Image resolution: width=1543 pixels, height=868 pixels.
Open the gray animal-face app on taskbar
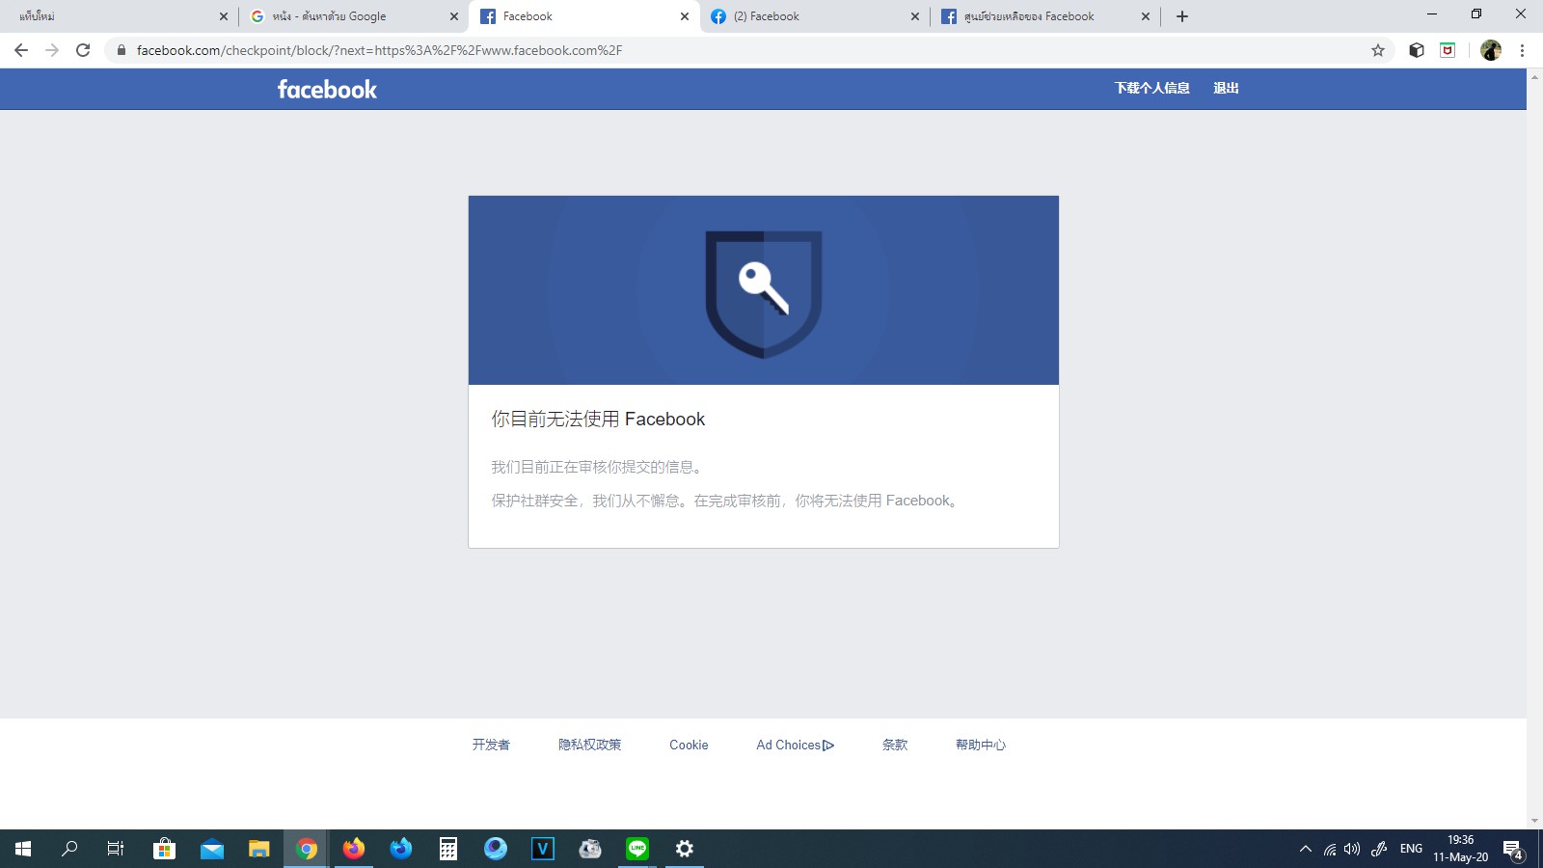[x=590, y=849]
